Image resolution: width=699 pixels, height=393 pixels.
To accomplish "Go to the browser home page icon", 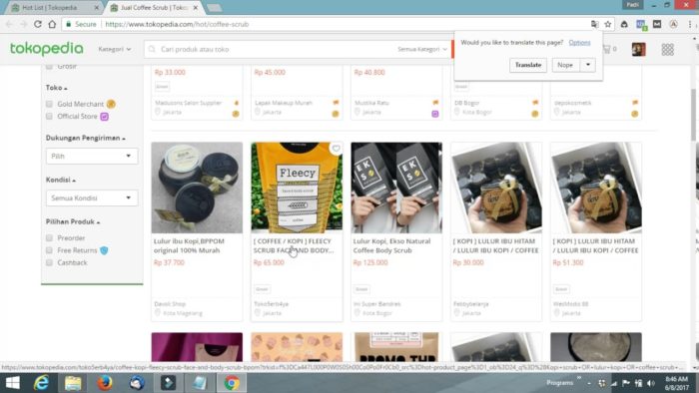I will click(x=52, y=24).
